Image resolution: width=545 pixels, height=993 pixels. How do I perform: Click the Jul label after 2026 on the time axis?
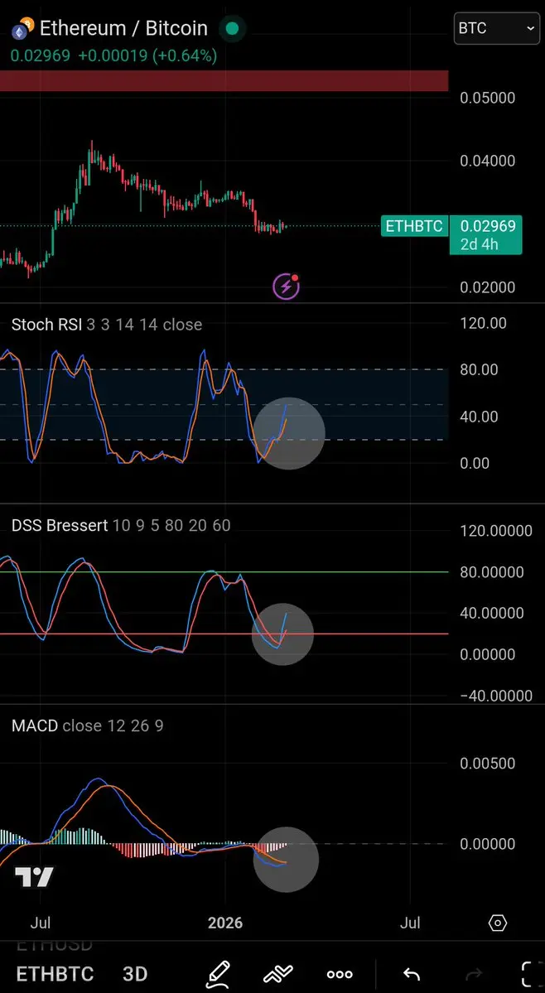point(410,923)
